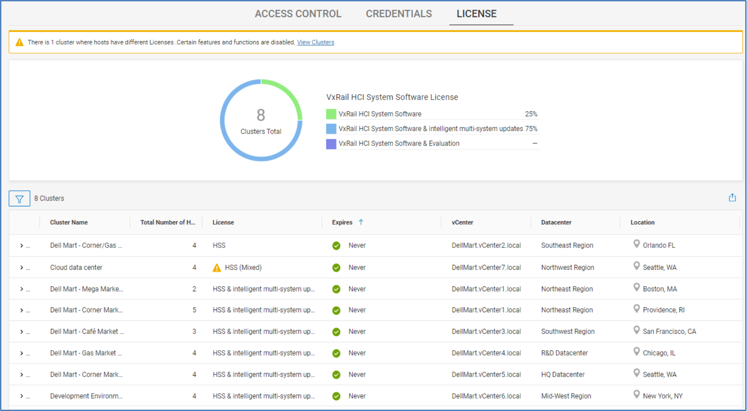747x411 pixels.
Task: Click green check icon for Cloud data center
Action: (336, 268)
